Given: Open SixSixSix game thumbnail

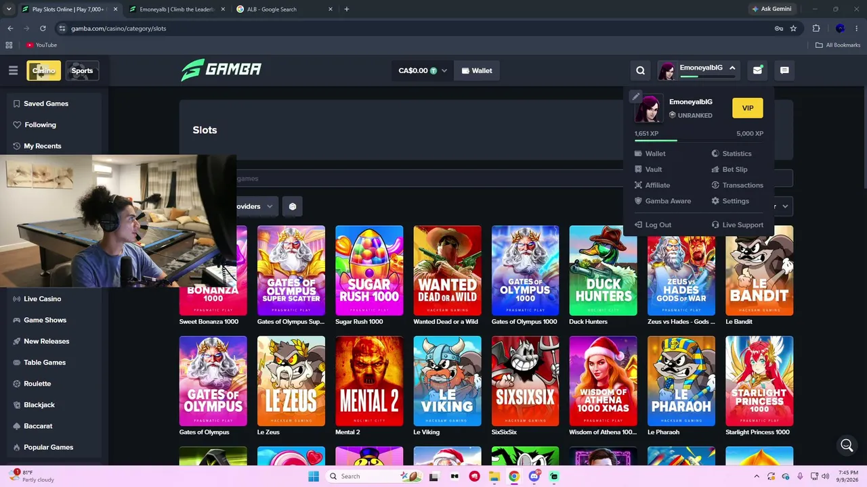Looking at the screenshot, I should 525,381.
